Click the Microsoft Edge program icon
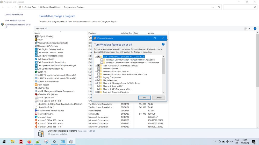The width and height of the screenshot is (259, 145). (x=36, y=117)
